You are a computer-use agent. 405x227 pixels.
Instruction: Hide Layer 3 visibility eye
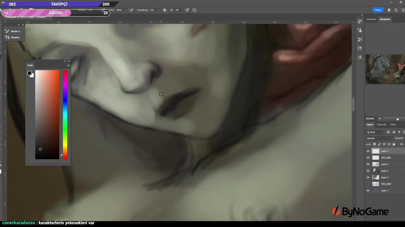point(368,178)
